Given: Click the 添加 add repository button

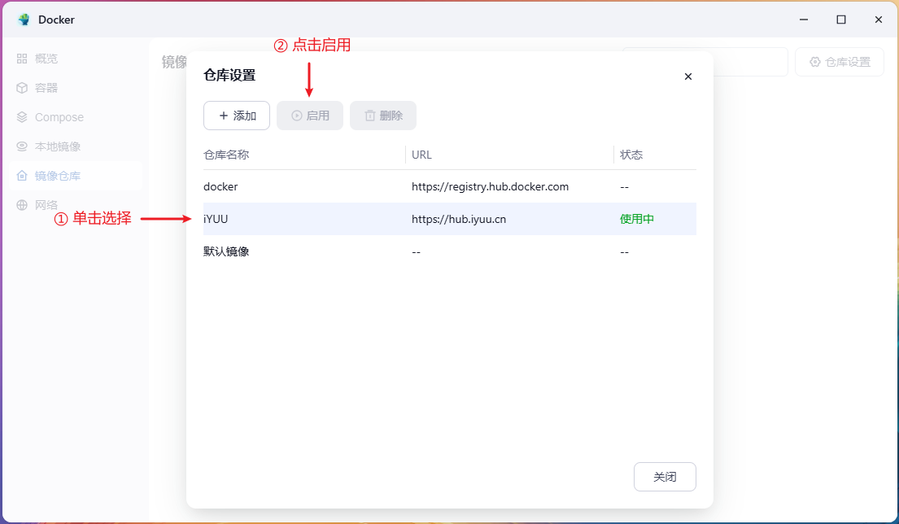Looking at the screenshot, I should pyautogui.click(x=237, y=116).
